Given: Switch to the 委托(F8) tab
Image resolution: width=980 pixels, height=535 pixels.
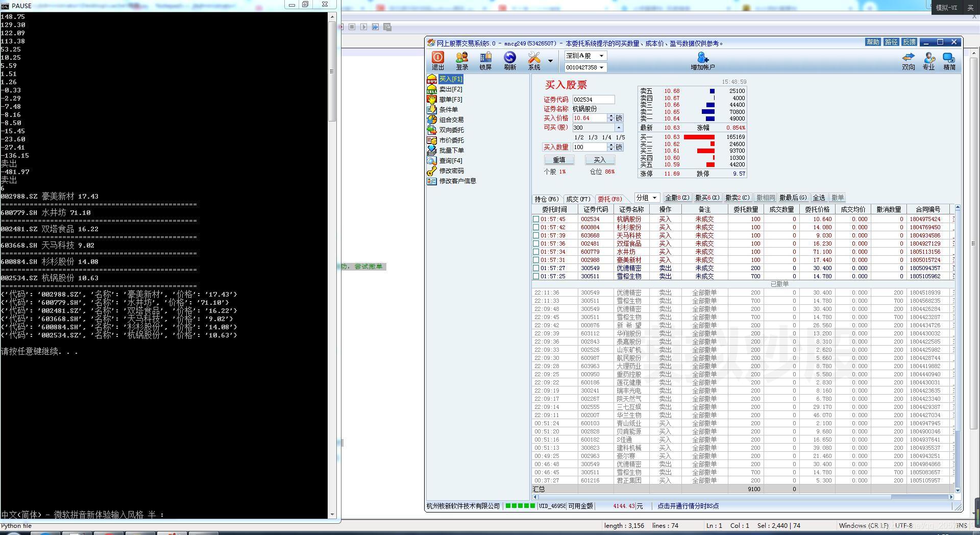Looking at the screenshot, I should click(610, 199).
